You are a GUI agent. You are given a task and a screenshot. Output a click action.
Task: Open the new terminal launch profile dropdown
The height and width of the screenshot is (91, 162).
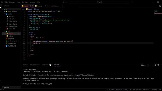[x=153, y=65]
